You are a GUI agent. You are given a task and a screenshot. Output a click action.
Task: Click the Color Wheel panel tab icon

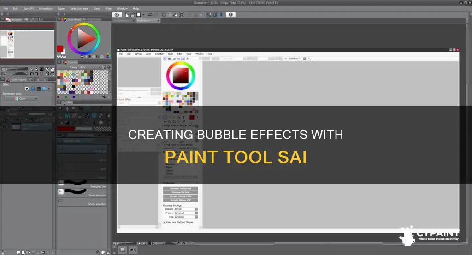pos(65,19)
